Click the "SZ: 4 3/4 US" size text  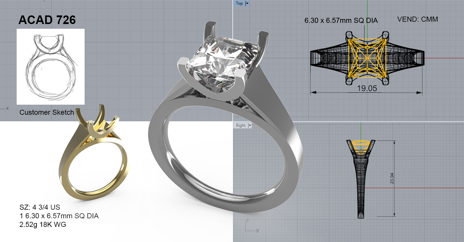pyautogui.click(x=40, y=207)
